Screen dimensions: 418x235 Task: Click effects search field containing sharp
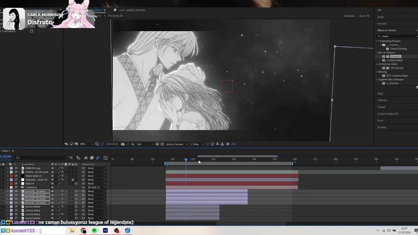pyautogui.click(x=397, y=36)
